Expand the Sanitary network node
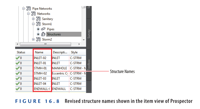 point(33,19)
